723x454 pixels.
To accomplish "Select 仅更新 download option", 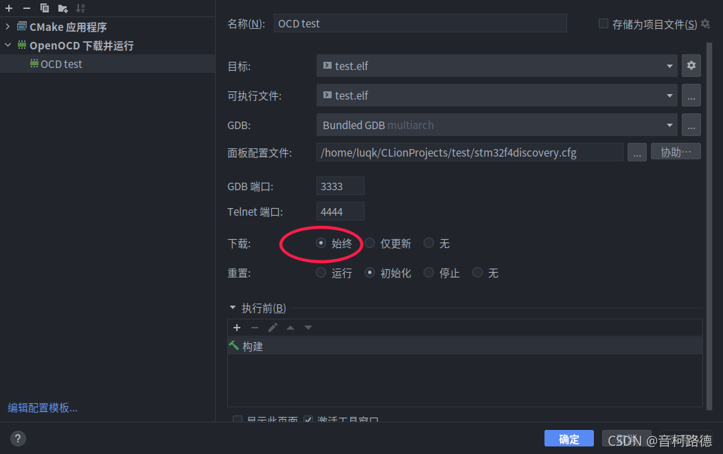I will 388,243.
